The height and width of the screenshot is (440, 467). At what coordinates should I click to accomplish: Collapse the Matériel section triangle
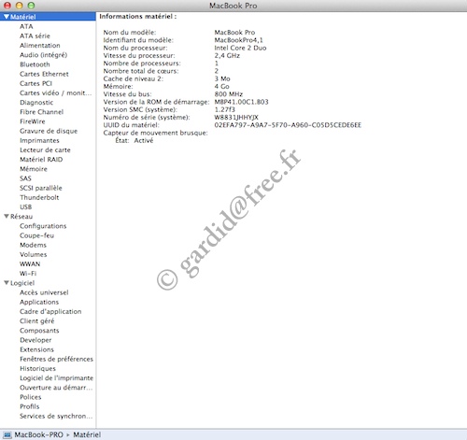coord(7,17)
